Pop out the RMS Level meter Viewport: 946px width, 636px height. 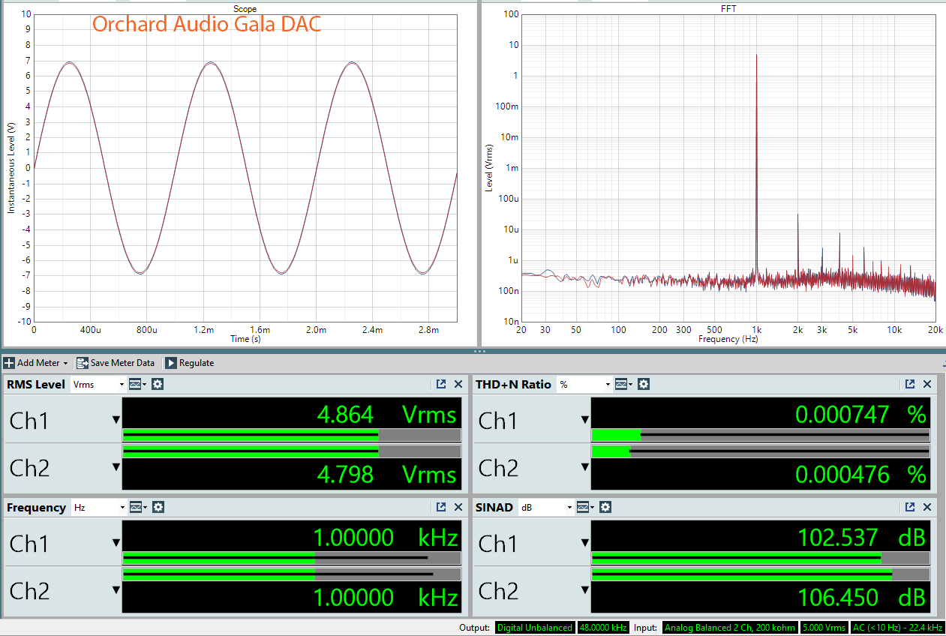[441, 384]
